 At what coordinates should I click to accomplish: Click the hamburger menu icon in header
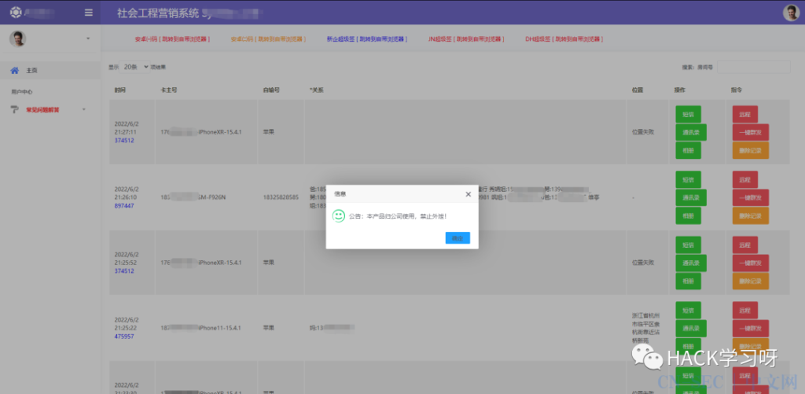(89, 13)
